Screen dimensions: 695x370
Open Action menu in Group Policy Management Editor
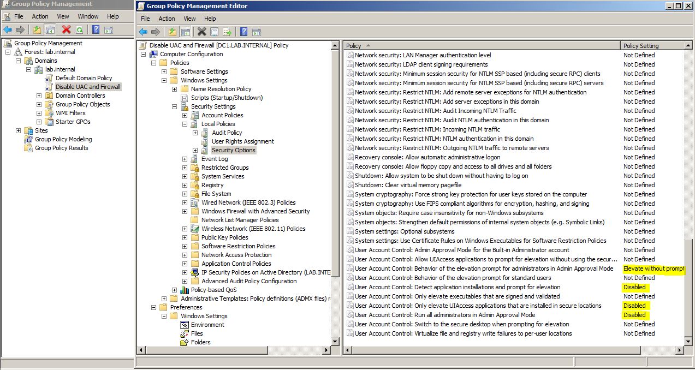coord(167,19)
